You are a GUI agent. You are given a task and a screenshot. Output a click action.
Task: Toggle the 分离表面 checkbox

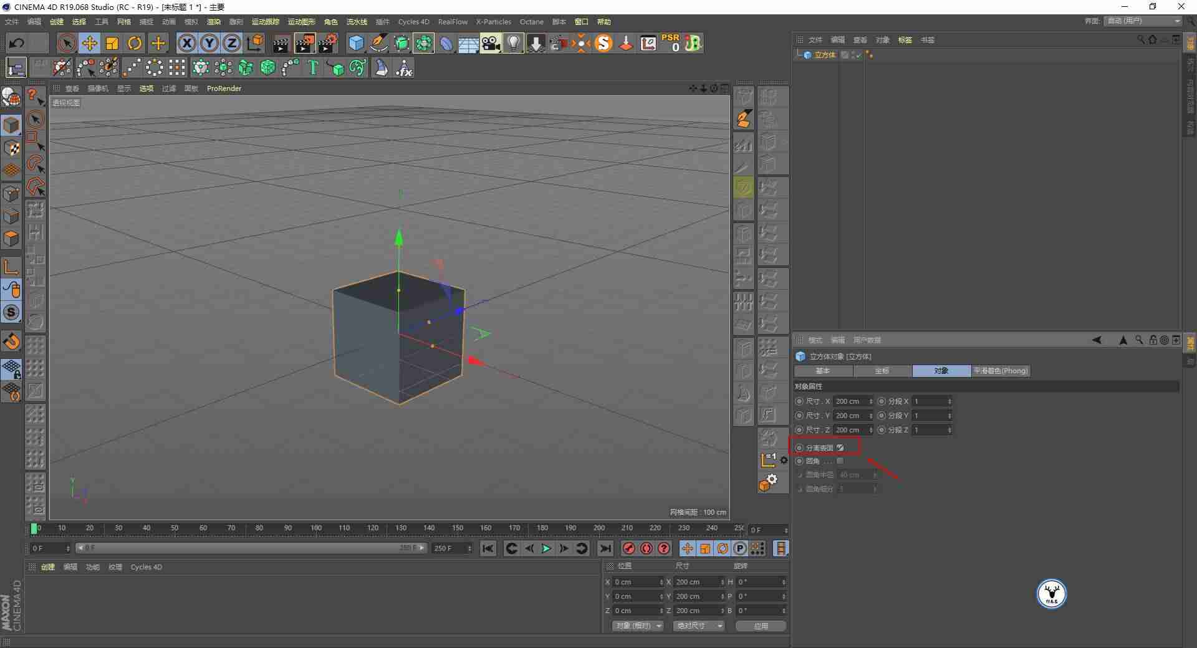coord(840,447)
